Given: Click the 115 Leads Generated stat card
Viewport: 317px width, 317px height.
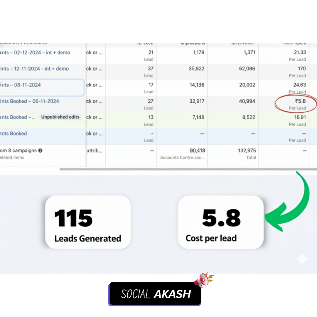Looking at the screenshot, I should pyautogui.click(x=87, y=222).
